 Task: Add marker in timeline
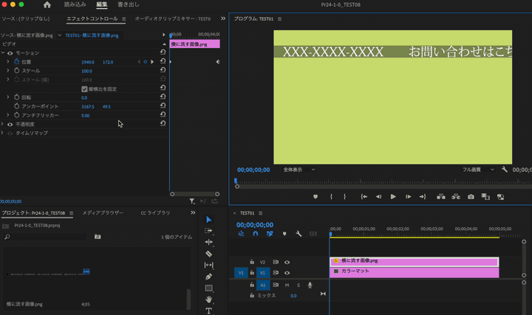(284, 234)
